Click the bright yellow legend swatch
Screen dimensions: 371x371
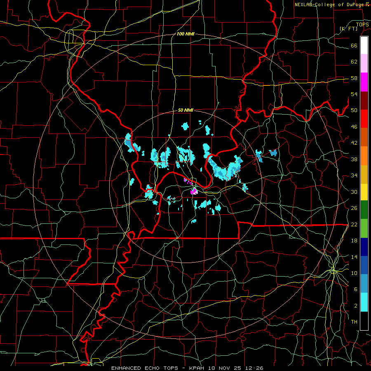[x=364, y=192]
